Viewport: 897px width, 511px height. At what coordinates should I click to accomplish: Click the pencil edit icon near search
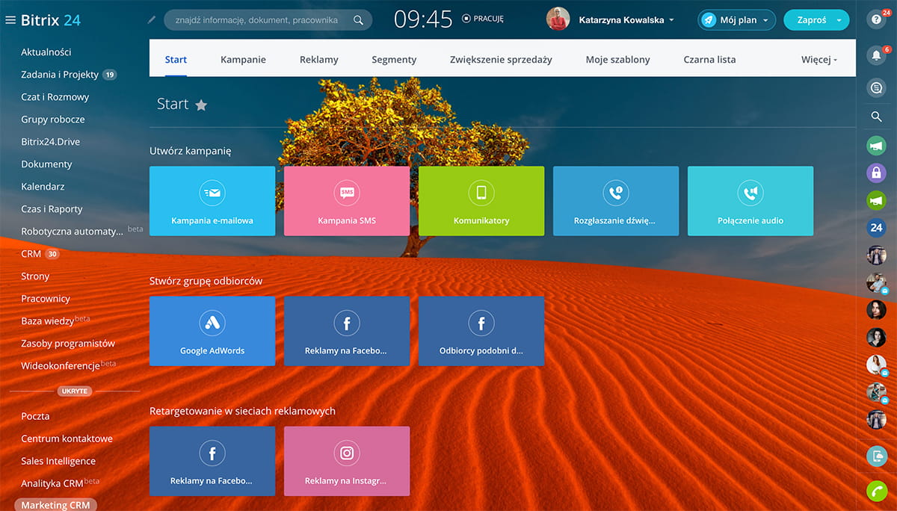coord(152,19)
